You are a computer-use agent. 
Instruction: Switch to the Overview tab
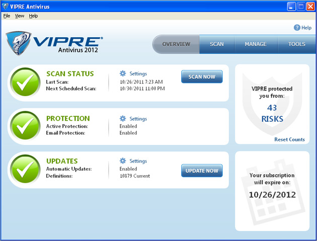[x=176, y=44]
